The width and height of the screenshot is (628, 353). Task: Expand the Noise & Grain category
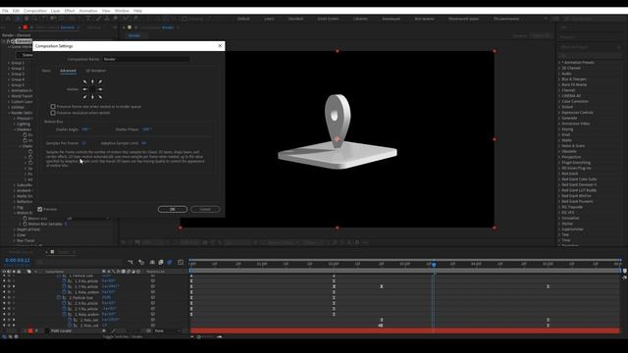click(559, 146)
